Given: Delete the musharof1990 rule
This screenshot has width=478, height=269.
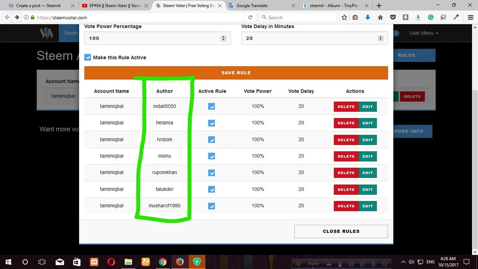Looking at the screenshot, I should click(x=346, y=206).
